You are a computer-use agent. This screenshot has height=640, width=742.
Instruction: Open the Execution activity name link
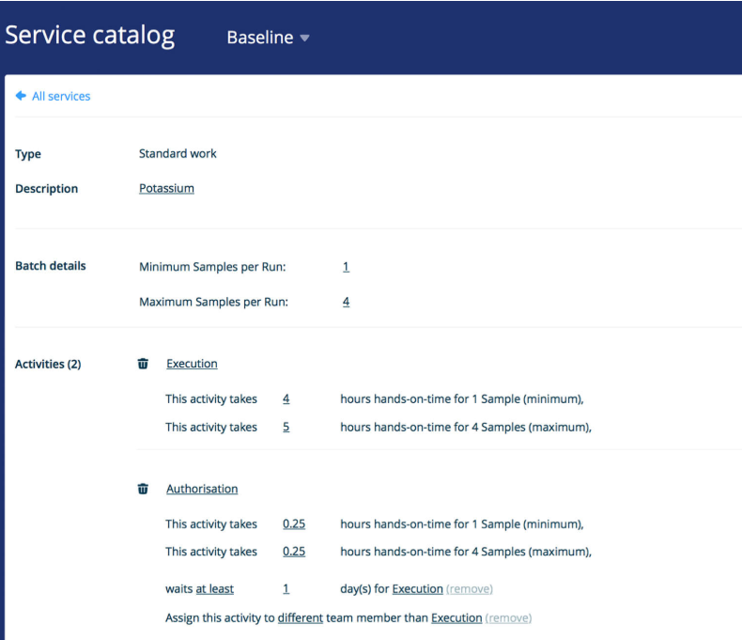click(192, 364)
